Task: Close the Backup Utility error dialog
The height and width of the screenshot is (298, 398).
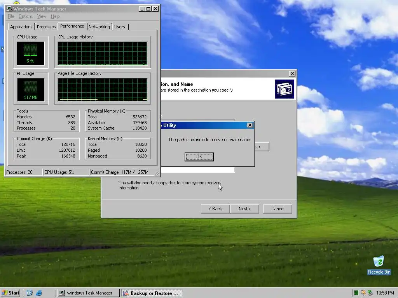Action: point(250,125)
